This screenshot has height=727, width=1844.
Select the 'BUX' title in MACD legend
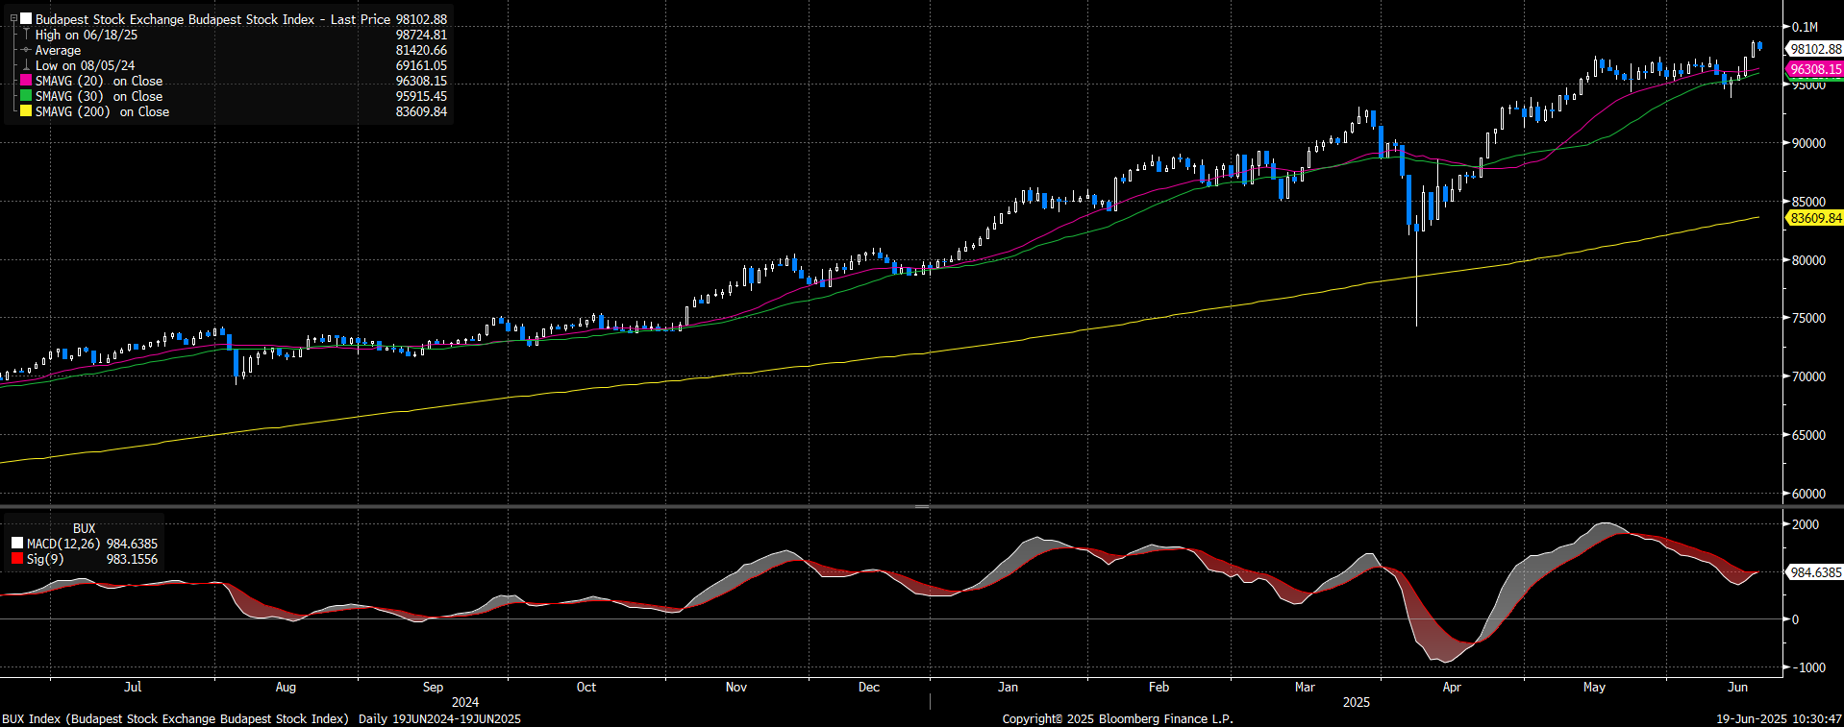(85, 528)
